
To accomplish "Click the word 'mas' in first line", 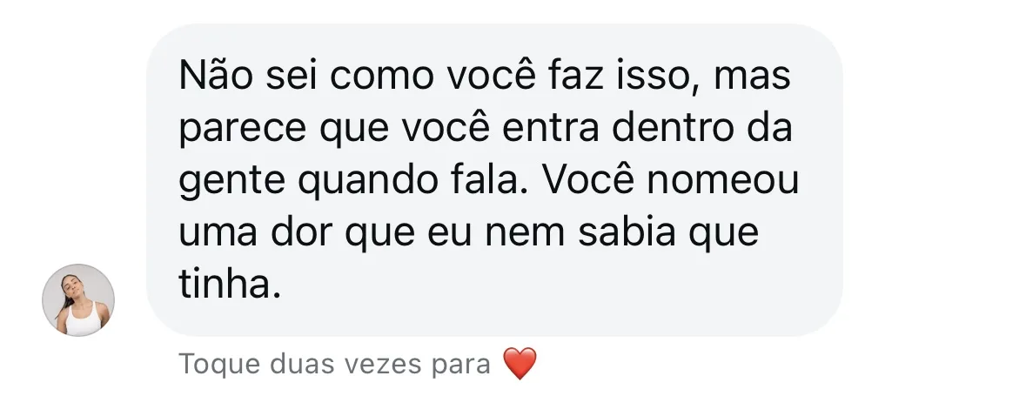I will pos(751,77).
